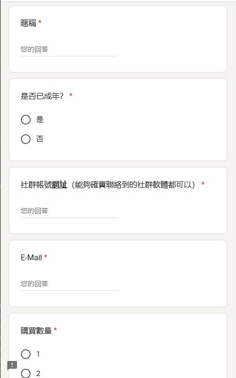
Task: Click the required asterisk beside 暱稱
Action: pyautogui.click(x=40, y=22)
